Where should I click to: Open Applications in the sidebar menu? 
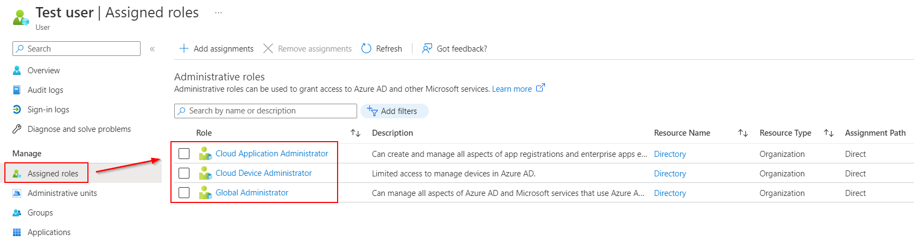click(49, 232)
